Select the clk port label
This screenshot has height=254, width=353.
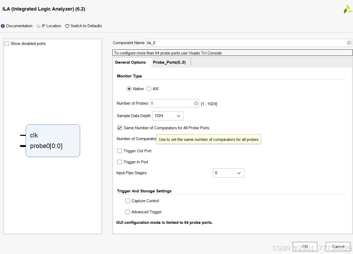(x=34, y=135)
